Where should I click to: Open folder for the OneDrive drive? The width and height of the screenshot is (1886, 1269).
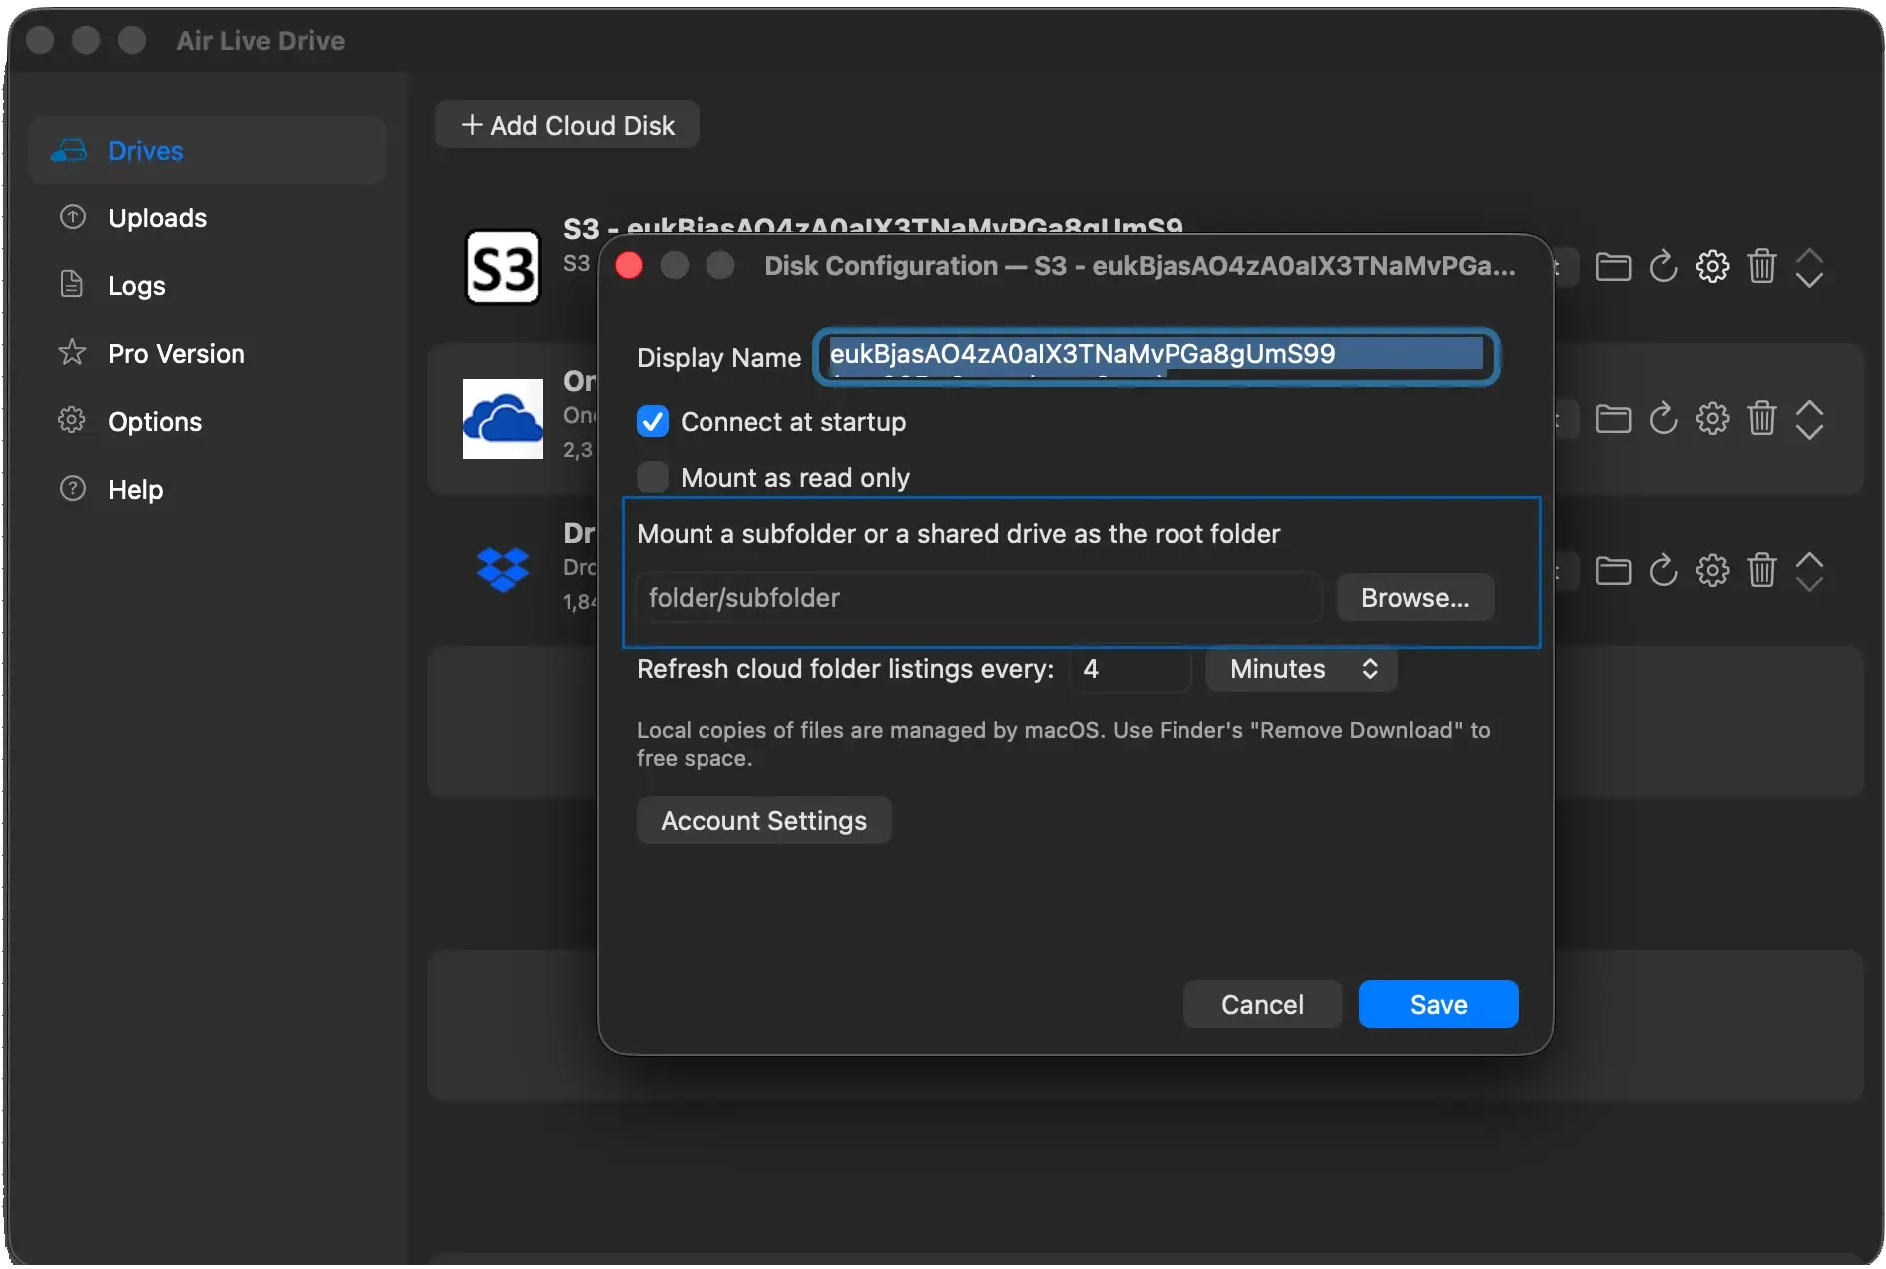1613,419
